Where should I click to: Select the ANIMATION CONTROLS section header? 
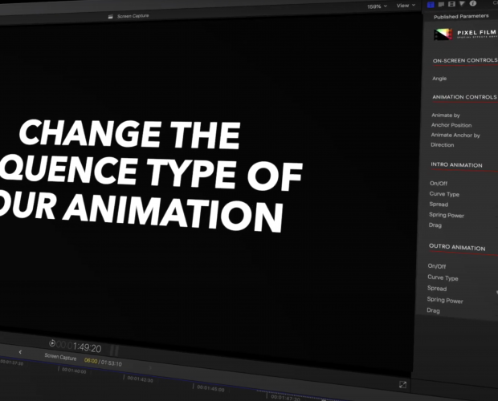click(464, 97)
